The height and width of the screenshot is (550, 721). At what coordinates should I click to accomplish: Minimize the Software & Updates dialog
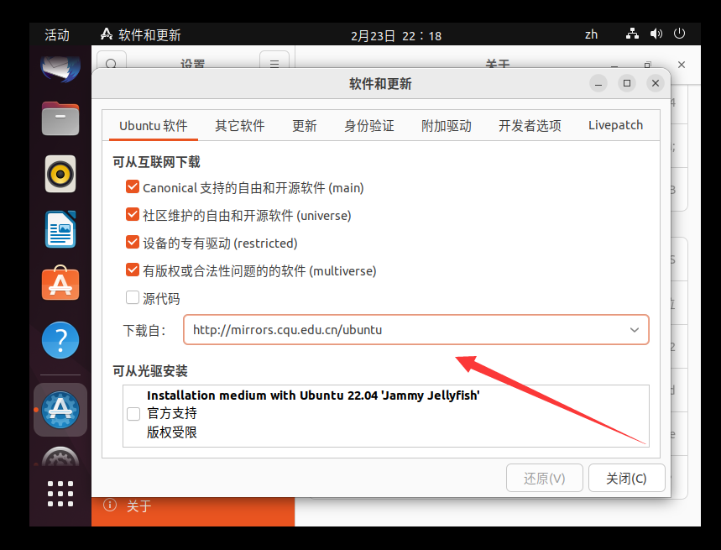point(598,83)
